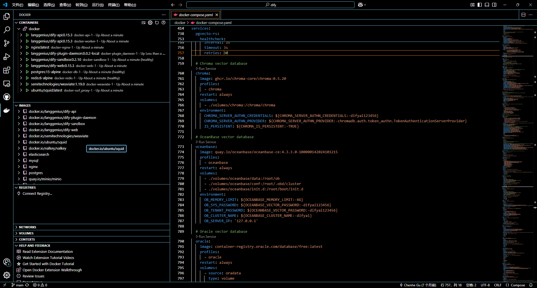Open containers help icon

(x=164, y=23)
